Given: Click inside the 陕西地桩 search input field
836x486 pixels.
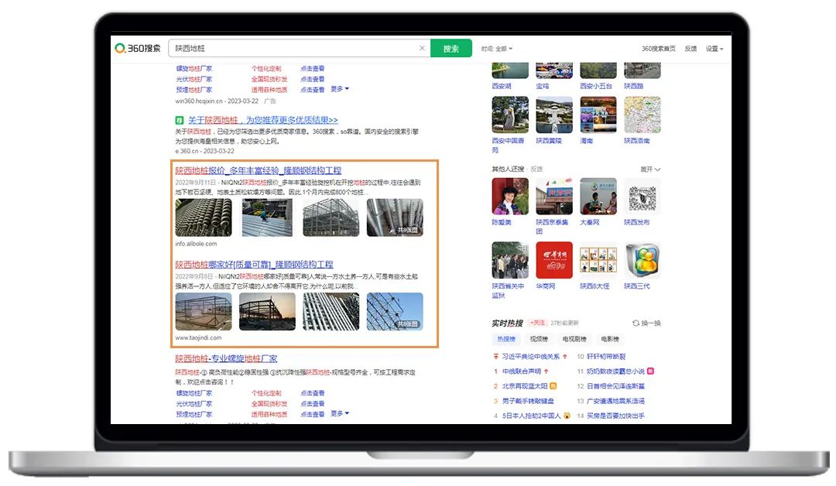Looking at the screenshot, I should (x=294, y=48).
